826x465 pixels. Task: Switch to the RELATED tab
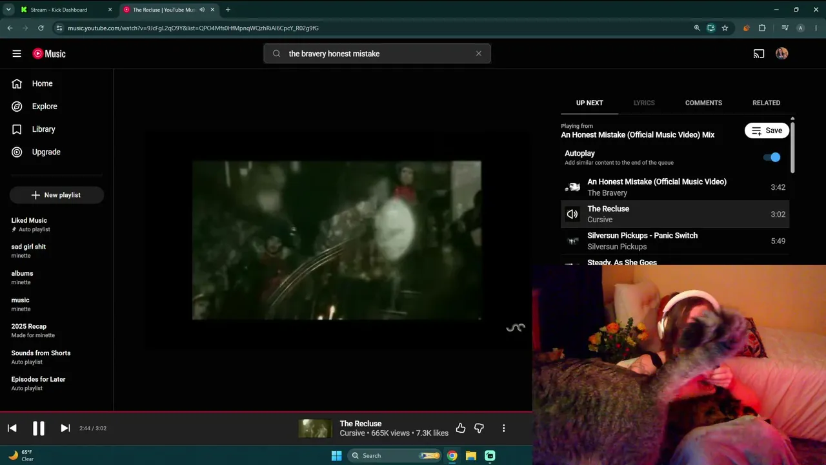click(766, 103)
